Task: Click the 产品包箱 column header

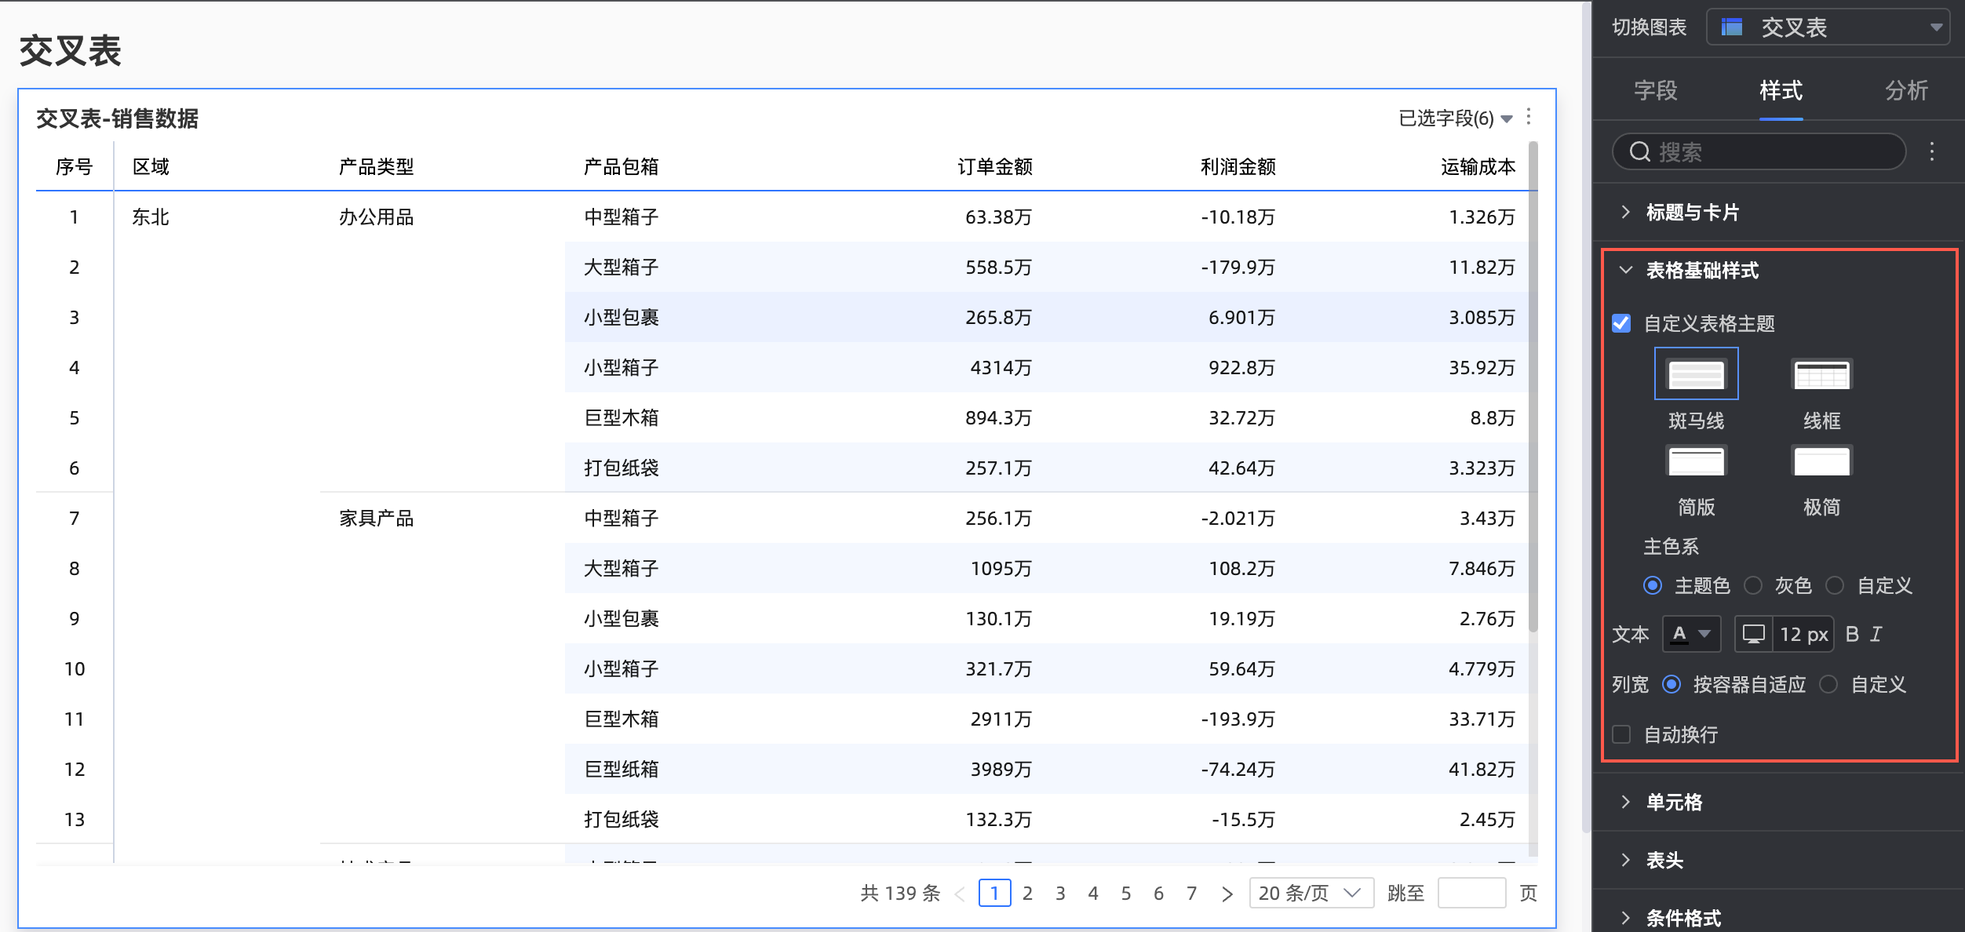Action: [621, 166]
